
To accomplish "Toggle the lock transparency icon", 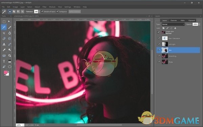I will 163,28.
